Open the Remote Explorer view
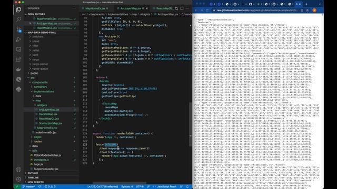Viewport: 337px width, 189px height. tap(19, 49)
